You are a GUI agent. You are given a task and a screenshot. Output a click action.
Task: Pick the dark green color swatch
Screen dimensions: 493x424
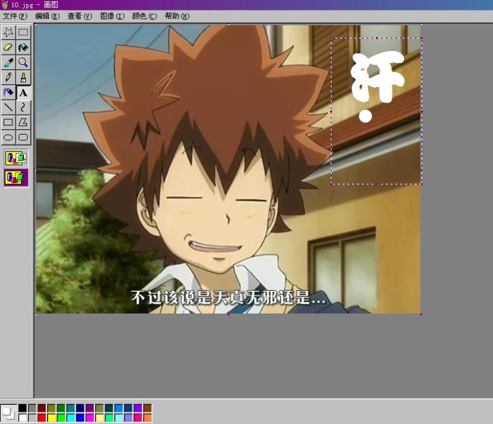(x=61, y=408)
